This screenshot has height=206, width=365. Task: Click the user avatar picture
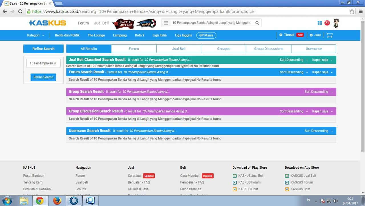pos(336,23)
